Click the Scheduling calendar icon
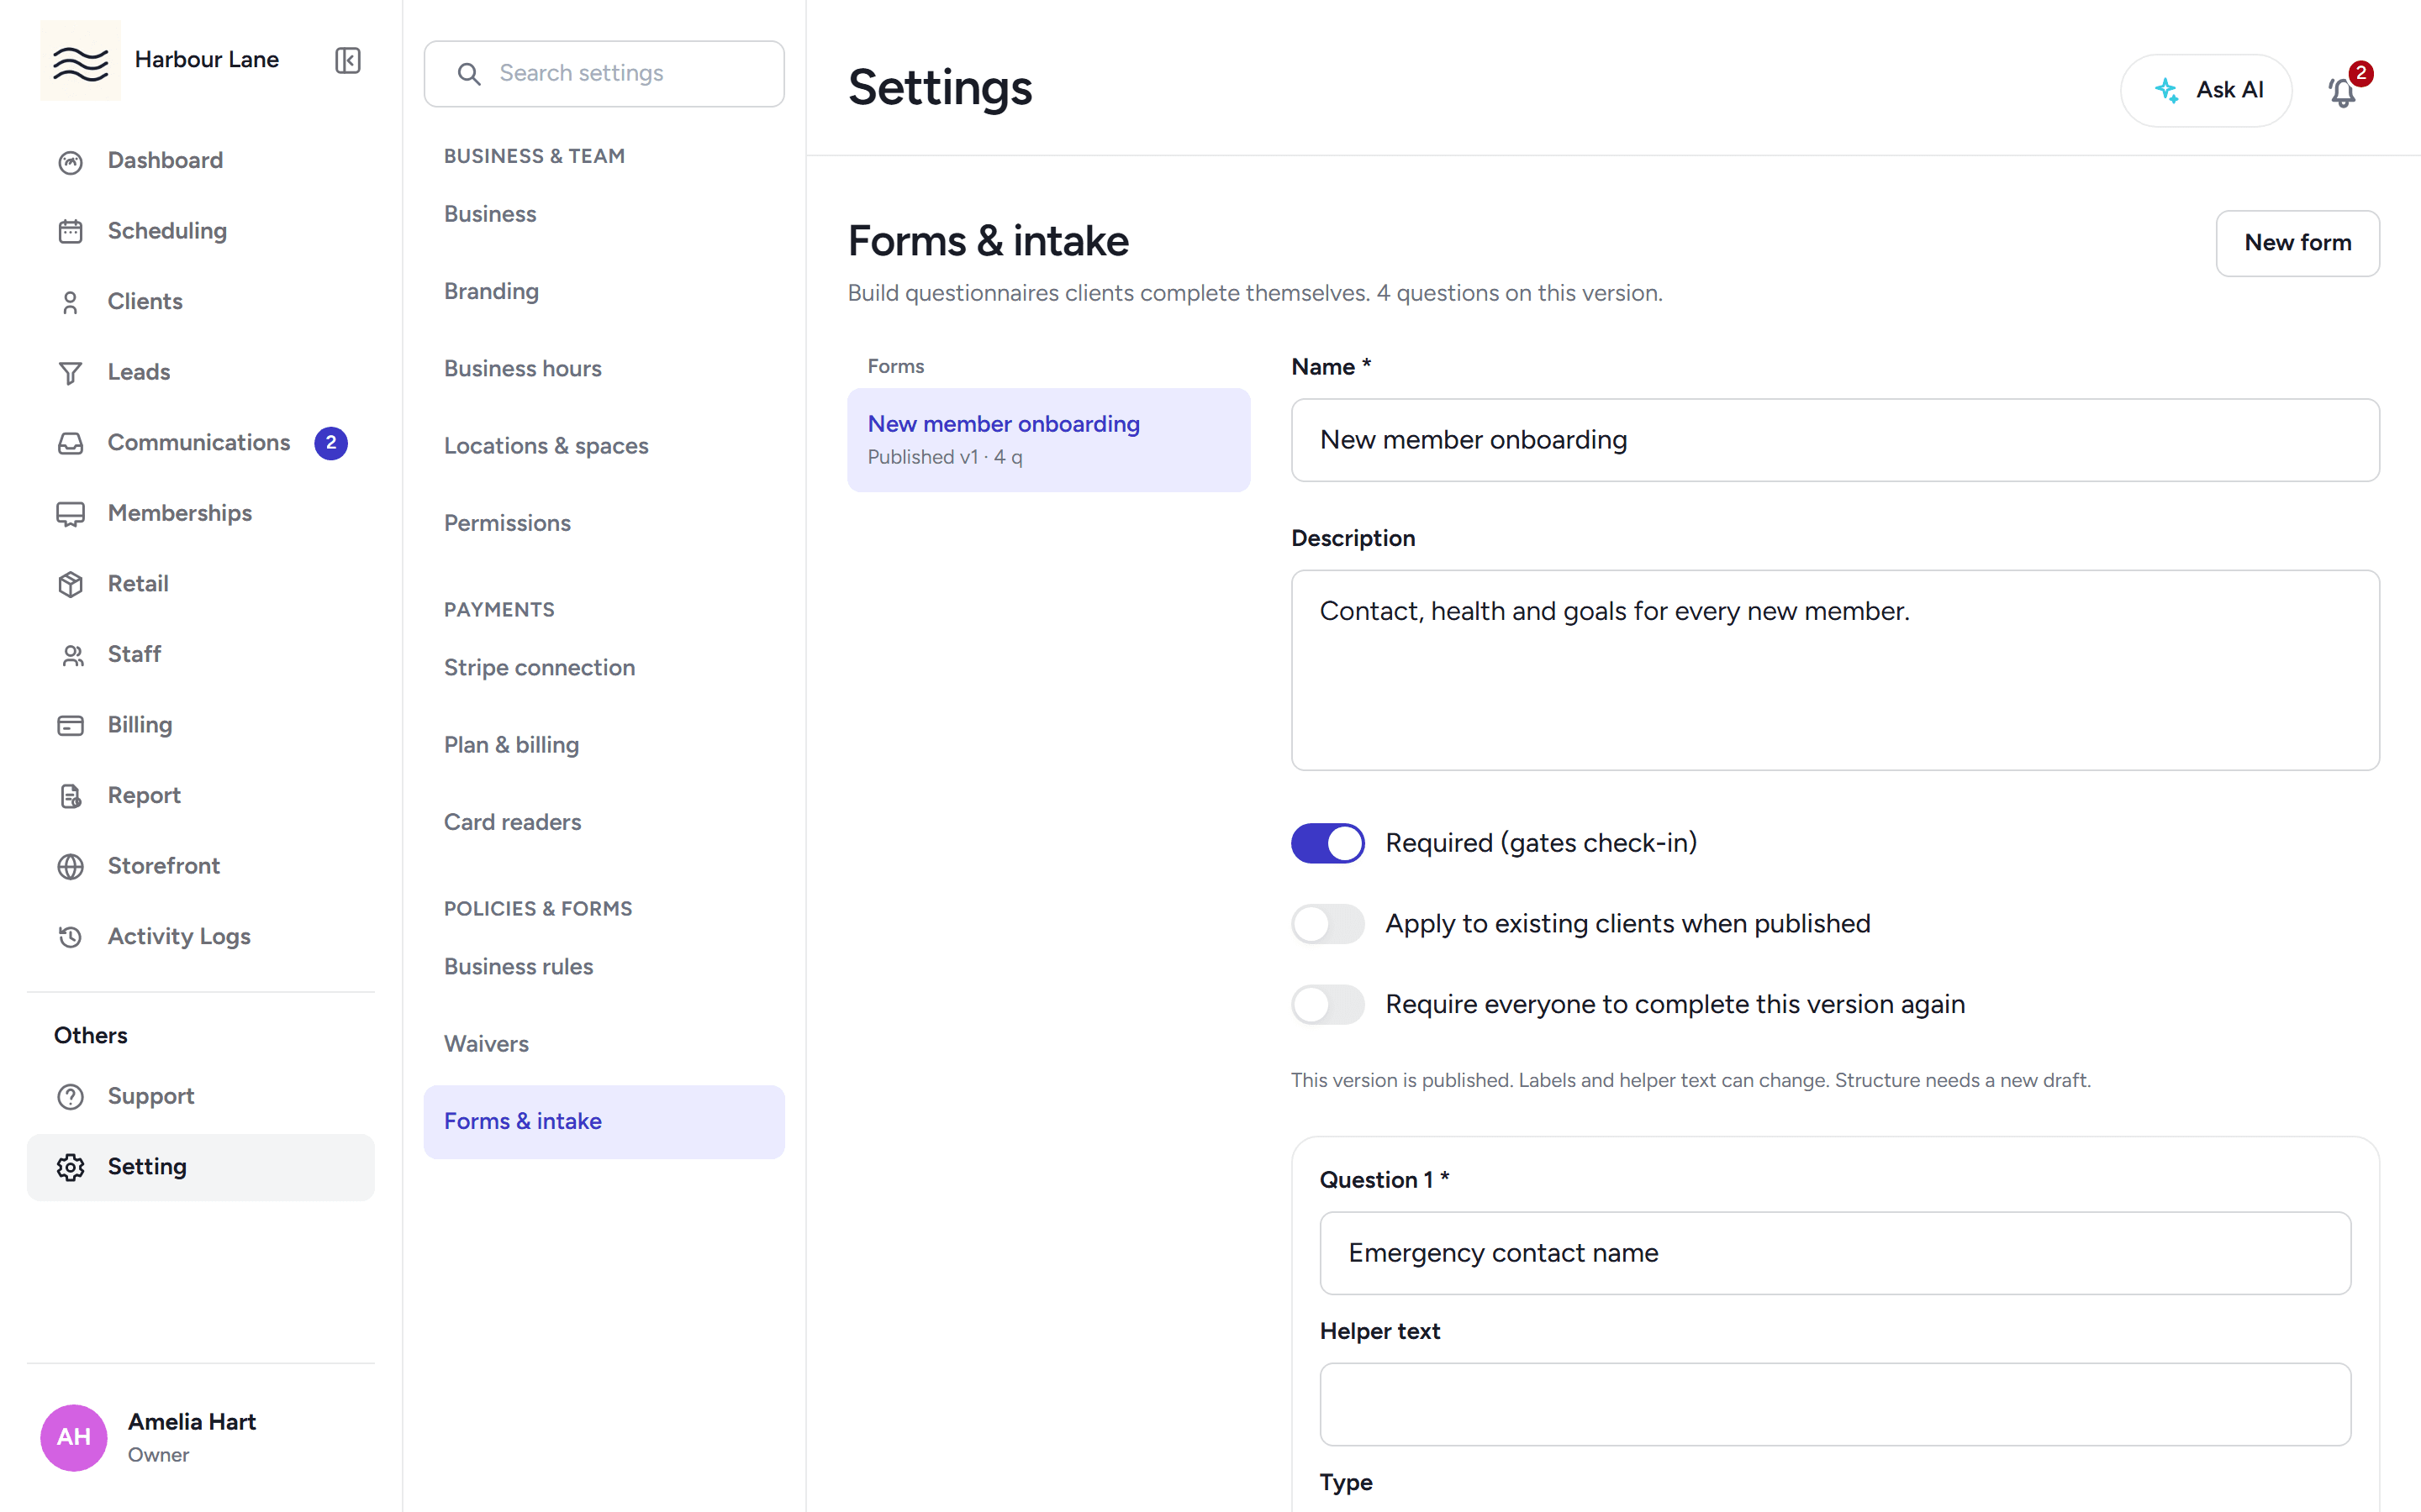Image resolution: width=2421 pixels, height=1512 pixels. pyautogui.click(x=70, y=231)
